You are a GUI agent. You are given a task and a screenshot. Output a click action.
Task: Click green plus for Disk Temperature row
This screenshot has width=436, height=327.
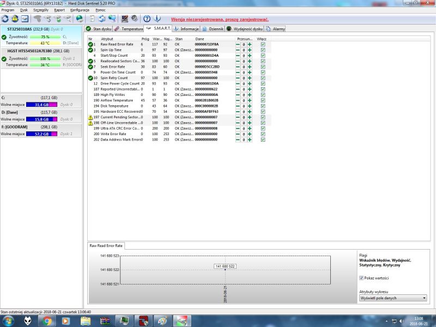pos(250,106)
